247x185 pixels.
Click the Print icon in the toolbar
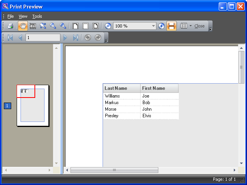[x=10, y=26]
